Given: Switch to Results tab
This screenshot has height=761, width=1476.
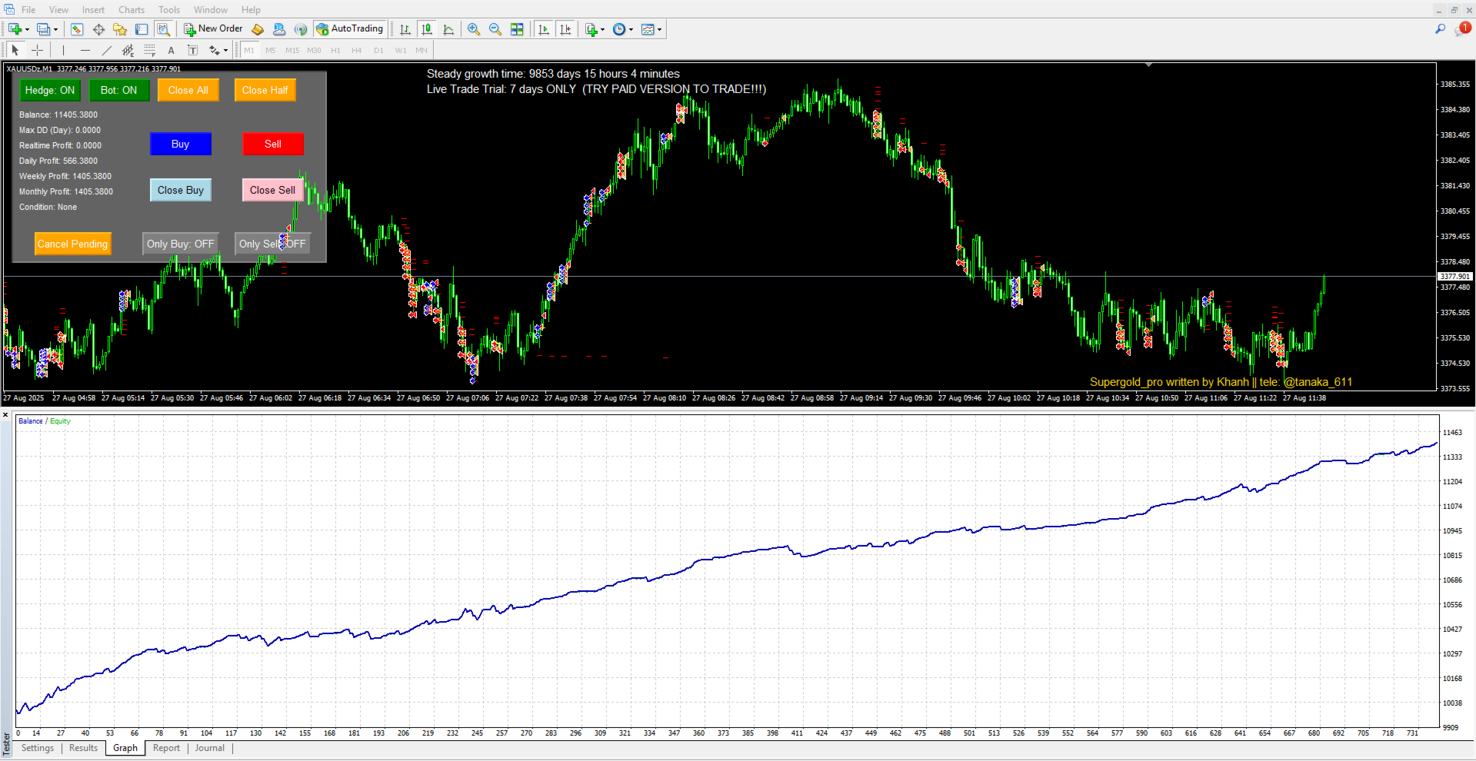Looking at the screenshot, I should [x=83, y=748].
